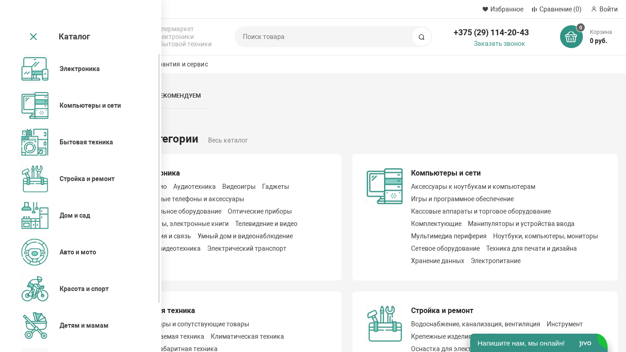Screen dimensions: 626x352
Task: Click the Бытовая техника washing machine icon
Action: [x=35, y=142]
